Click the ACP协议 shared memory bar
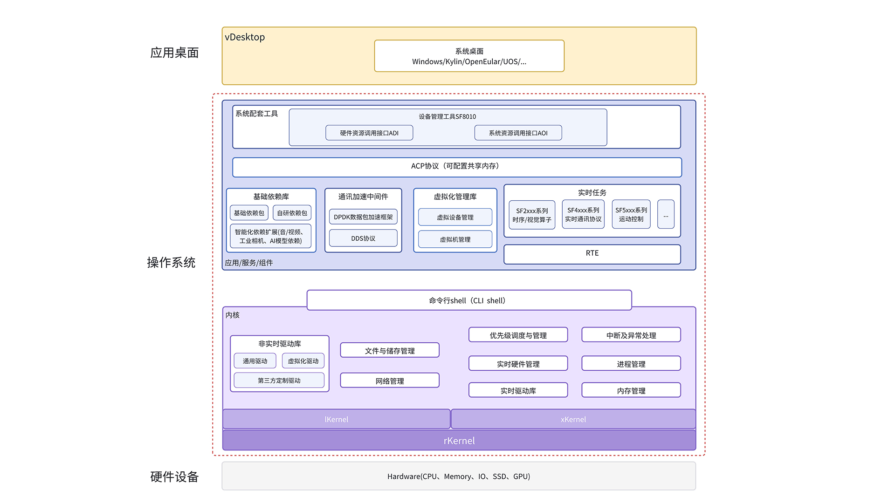This screenshot has height=503, width=895. tap(457, 167)
